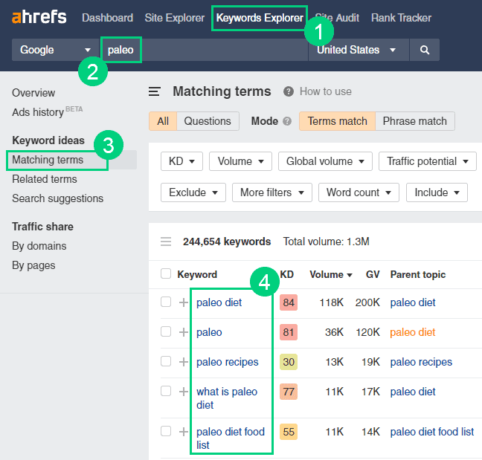Open the Include filter dropdown
Screen dimensions: 482x460
click(437, 192)
